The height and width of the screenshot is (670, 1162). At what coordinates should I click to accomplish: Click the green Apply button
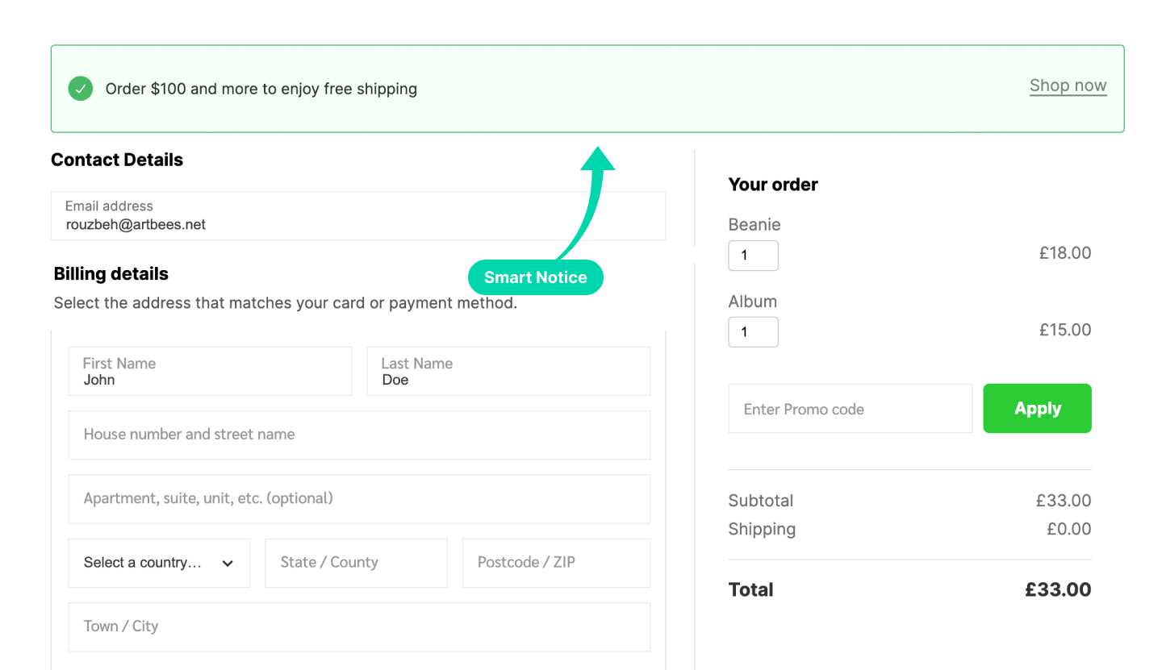click(1037, 409)
